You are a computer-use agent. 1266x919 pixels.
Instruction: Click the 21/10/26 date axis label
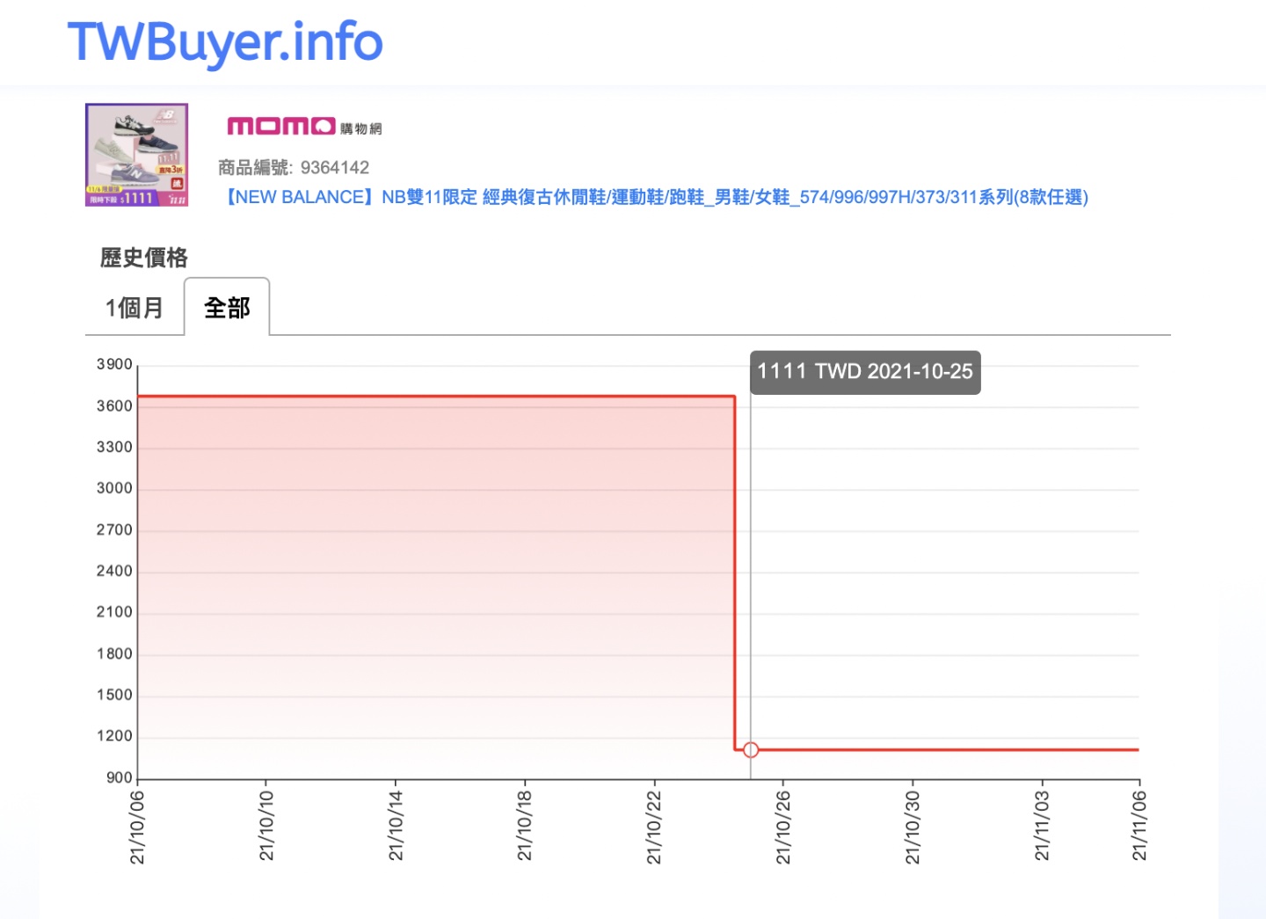(x=782, y=822)
